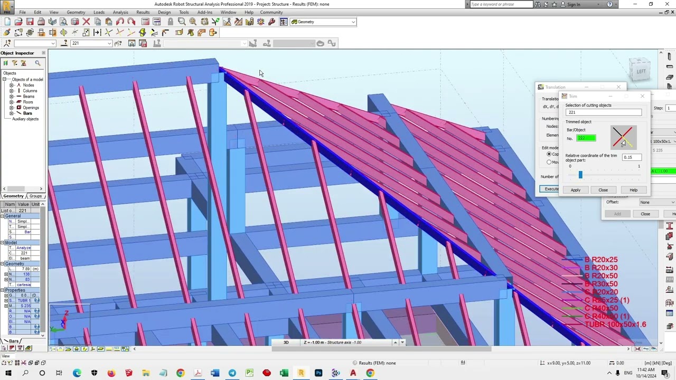The image size is (676, 380).
Task: Click the Selection of cutting objects field
Action: click(x=604, y=112)
